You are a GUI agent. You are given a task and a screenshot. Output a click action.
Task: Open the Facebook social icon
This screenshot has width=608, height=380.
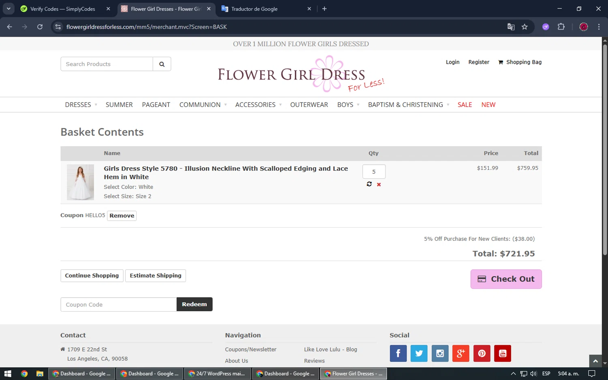point(398,353)
